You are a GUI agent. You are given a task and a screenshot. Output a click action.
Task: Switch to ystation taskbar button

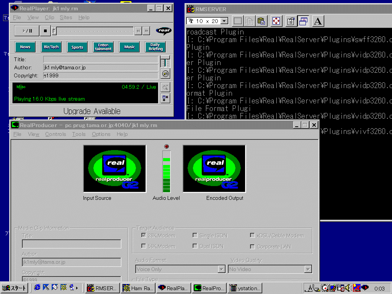coord(245,288)
